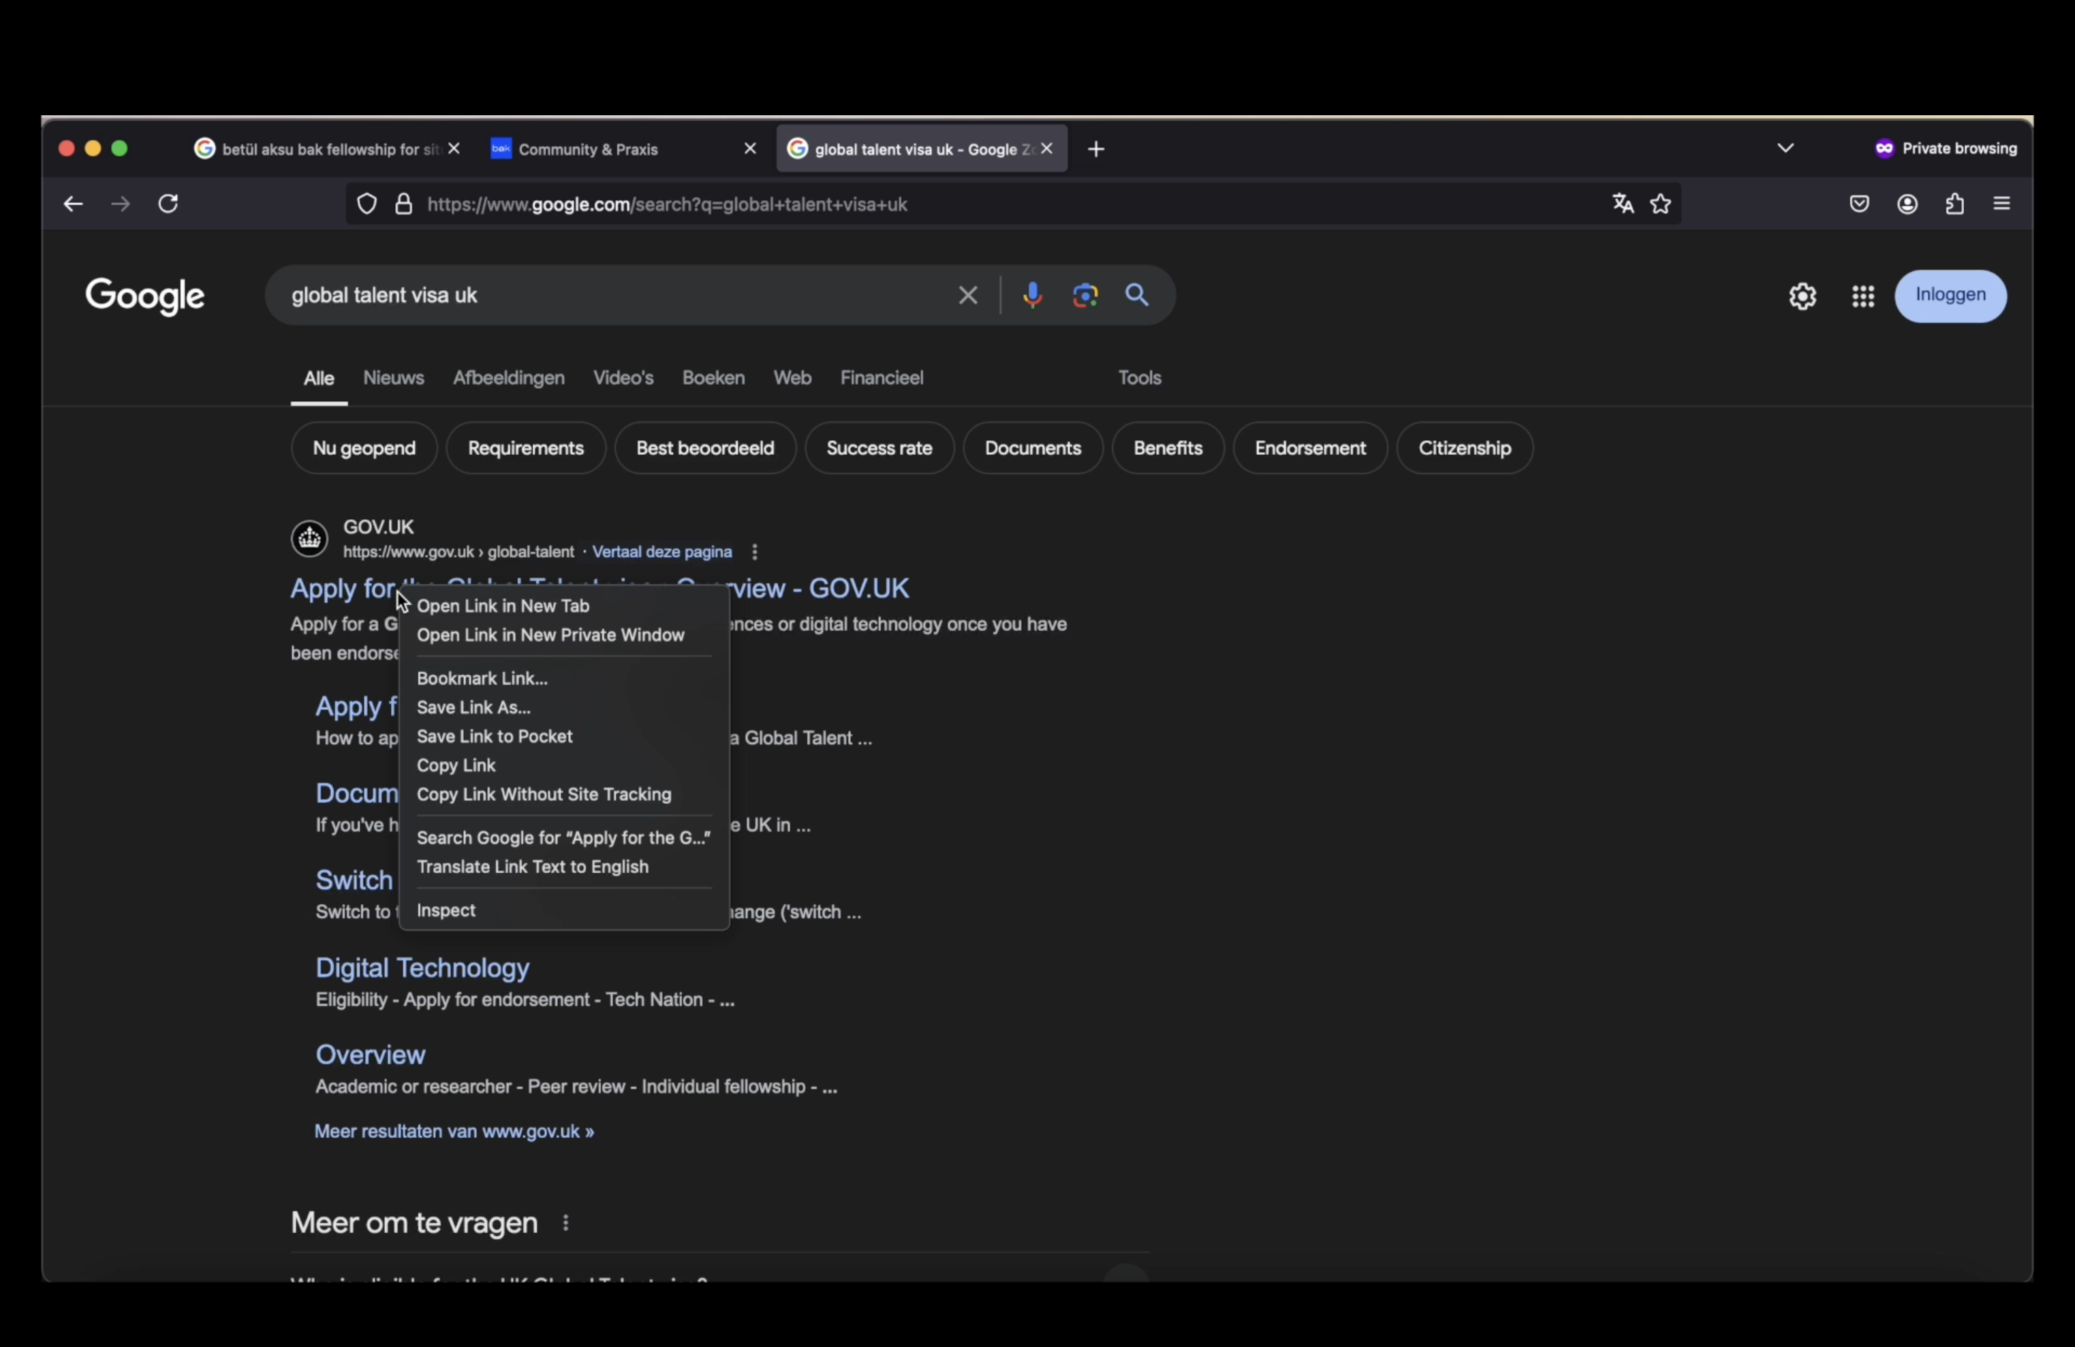Click the Requirements filter chip
This screenshot has height=1347, width=2075.
pos(526,448)
